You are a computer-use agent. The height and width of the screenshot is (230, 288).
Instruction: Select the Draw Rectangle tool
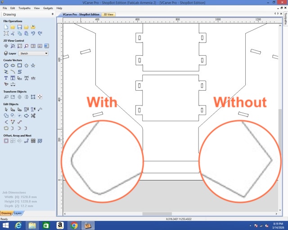click(x=19, y=66)
